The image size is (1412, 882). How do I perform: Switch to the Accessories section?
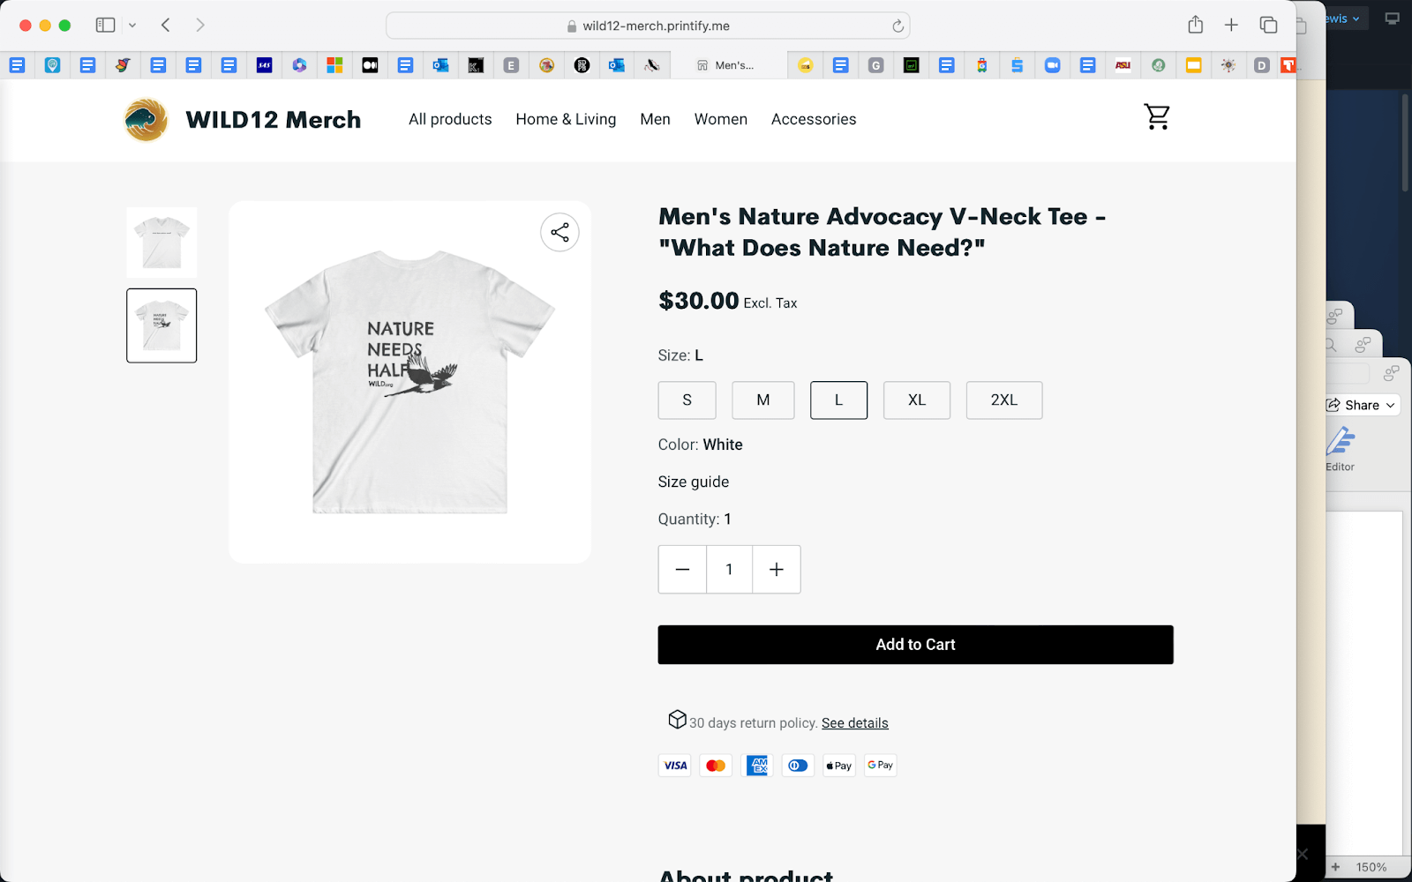point(814,119)
